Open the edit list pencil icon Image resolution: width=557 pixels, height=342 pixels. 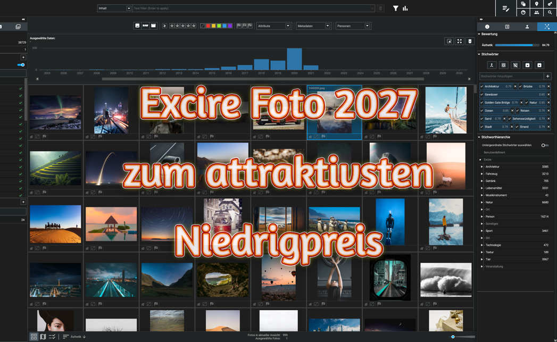(506, 9)
